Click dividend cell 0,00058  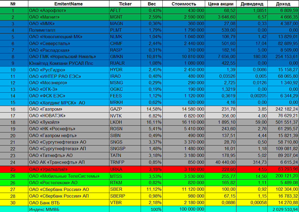coord(252,202)
